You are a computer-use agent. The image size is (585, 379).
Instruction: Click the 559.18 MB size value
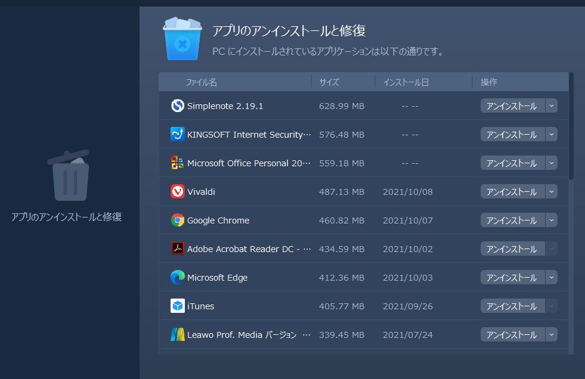(x=341, y=163)
